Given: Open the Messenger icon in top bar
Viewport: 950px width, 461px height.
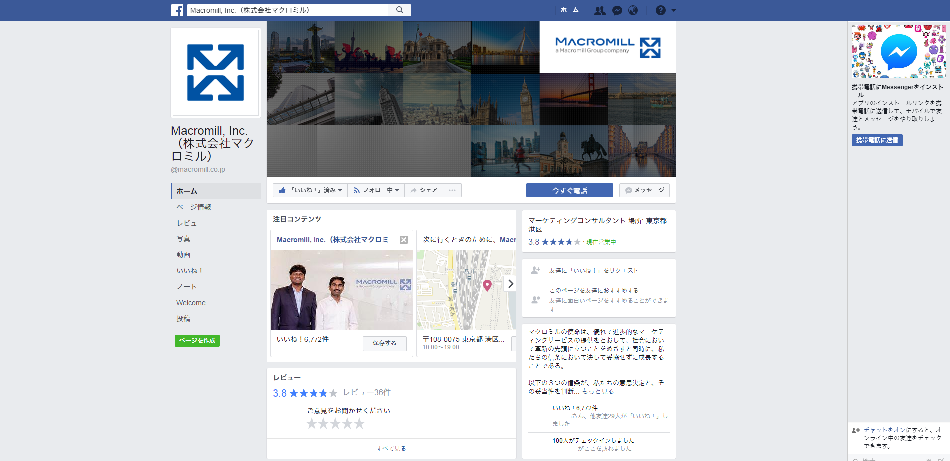Looking at the screenshot, I should 617,10.
